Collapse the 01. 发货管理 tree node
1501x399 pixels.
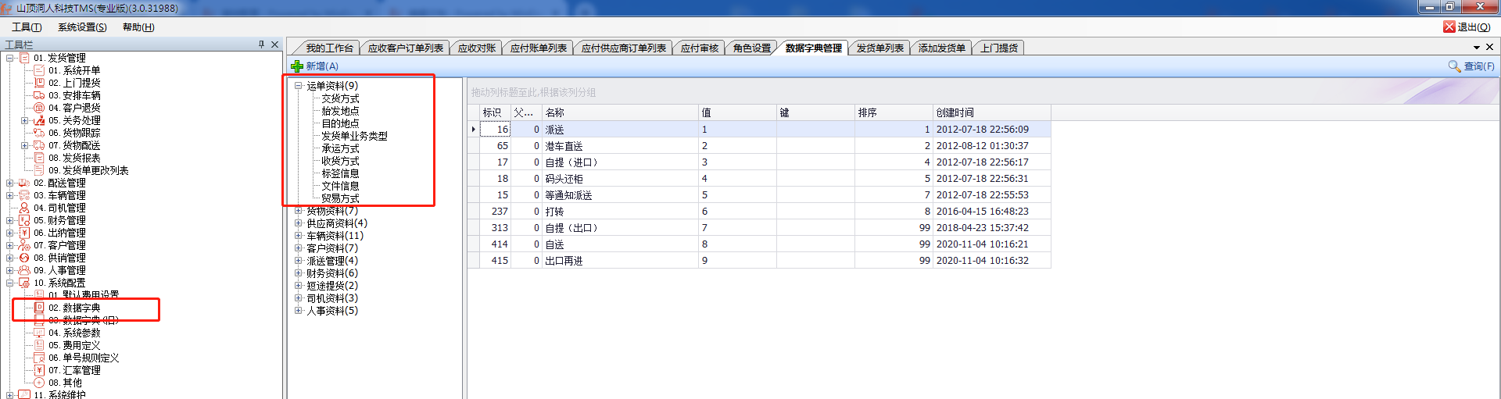coord(10,58)
